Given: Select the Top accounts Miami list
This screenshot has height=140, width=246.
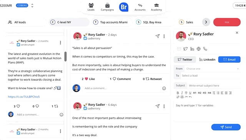Looking at the screenshot, I should [112, 22].
